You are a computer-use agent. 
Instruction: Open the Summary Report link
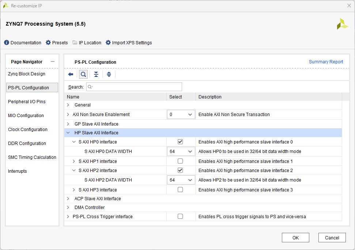pos(326,62)
